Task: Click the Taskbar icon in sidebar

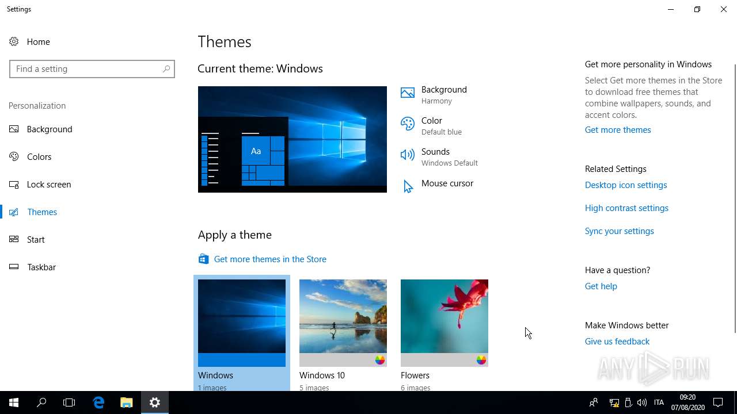Action: coord(14,267)
